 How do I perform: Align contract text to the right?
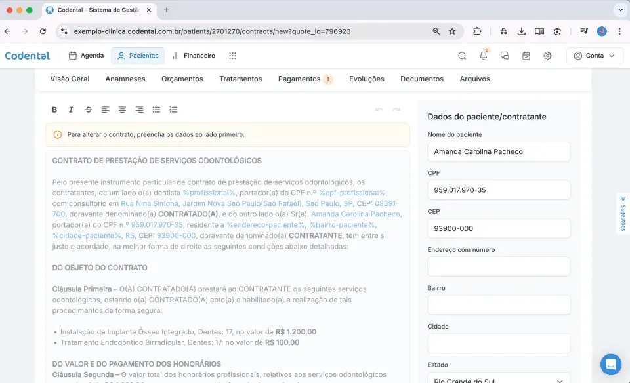click(139, 110)
